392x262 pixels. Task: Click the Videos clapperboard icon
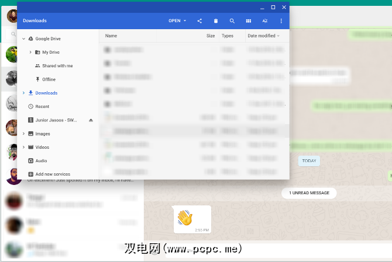coord(31,147)
